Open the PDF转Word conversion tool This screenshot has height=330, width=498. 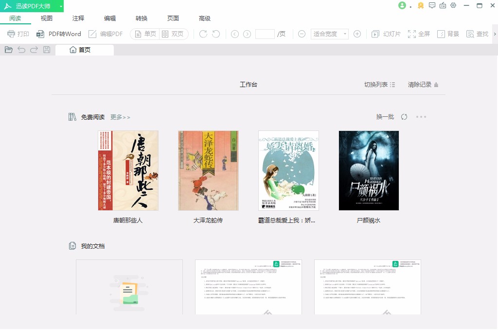59,34
